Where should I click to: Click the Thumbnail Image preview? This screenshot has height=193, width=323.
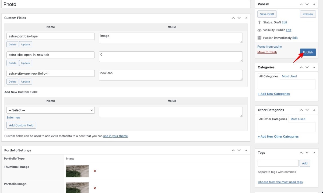77,171
